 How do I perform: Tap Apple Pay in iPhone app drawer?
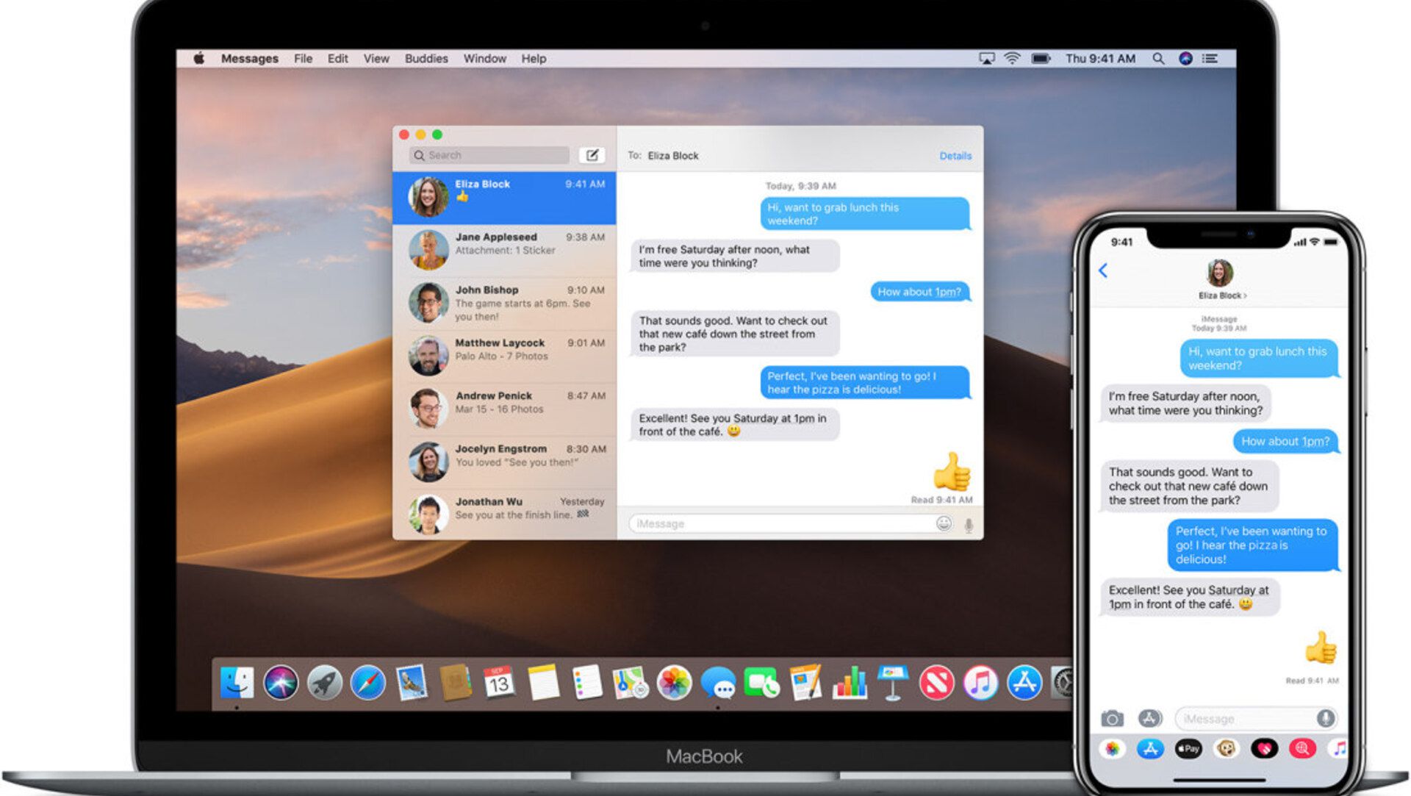pyautogui.click(x=1188, y=749)
